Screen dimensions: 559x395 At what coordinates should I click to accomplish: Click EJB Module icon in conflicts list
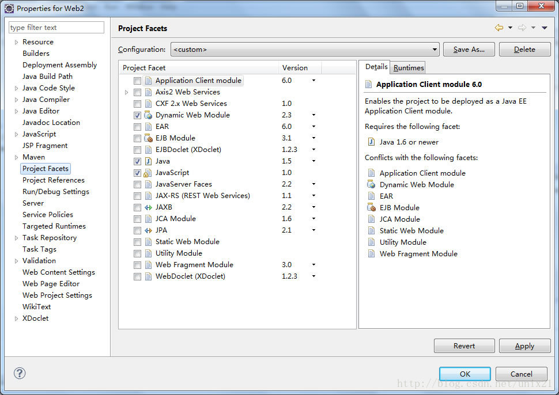[371, 208]
